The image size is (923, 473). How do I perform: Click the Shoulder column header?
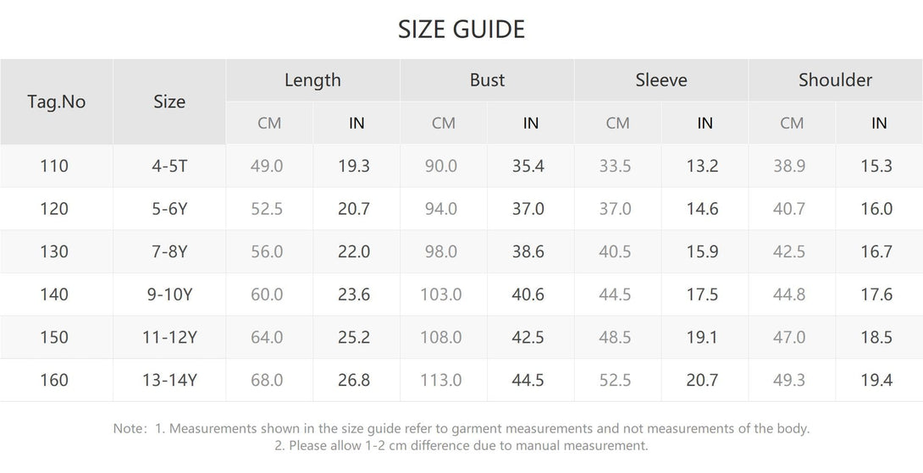pyautogui.click(x=835, y=80)
